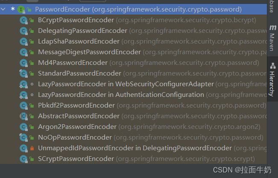
Task: Click the Hierarchy tool window icon
Action: coord(273,66)
